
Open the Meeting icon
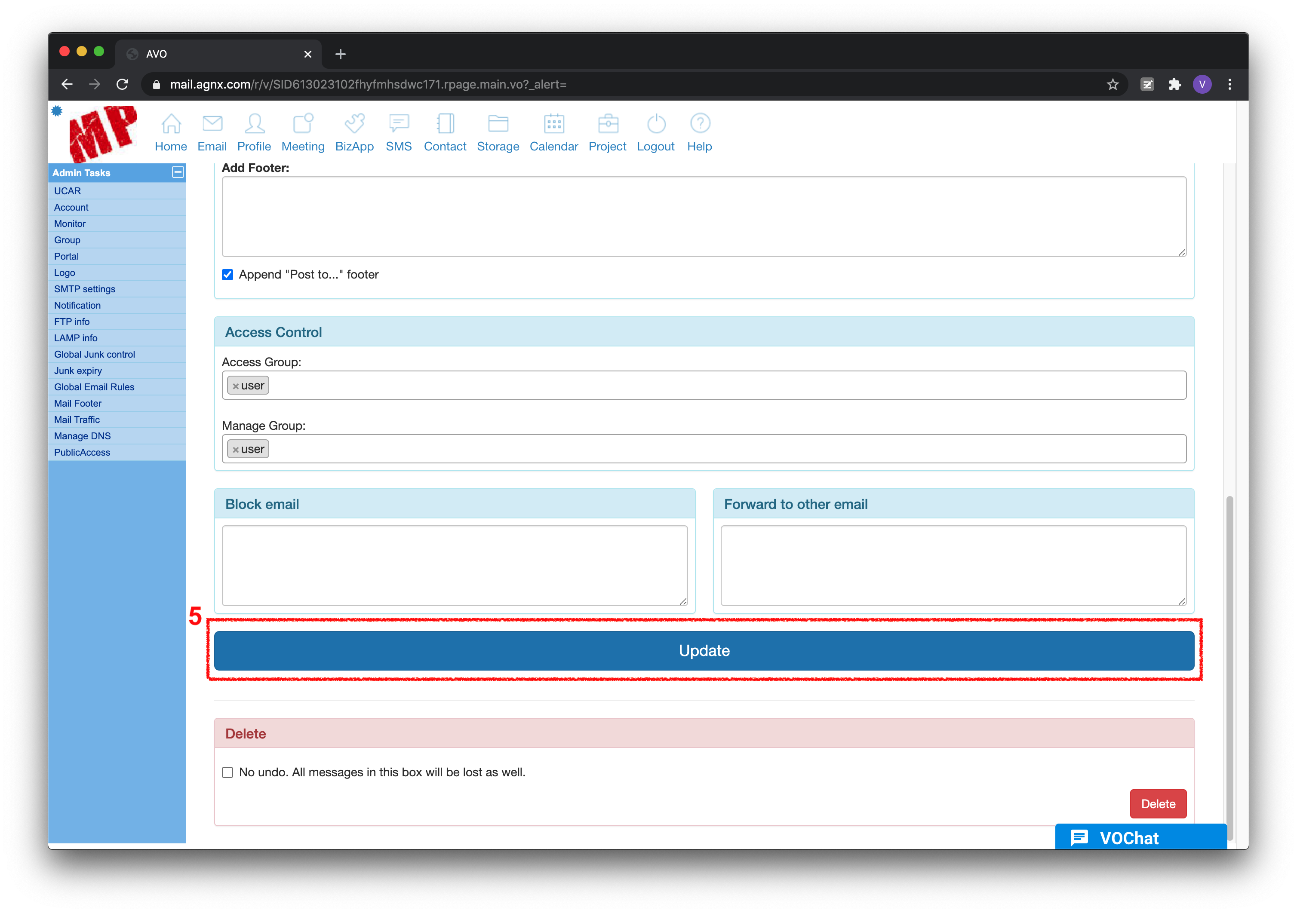point(303,124)
